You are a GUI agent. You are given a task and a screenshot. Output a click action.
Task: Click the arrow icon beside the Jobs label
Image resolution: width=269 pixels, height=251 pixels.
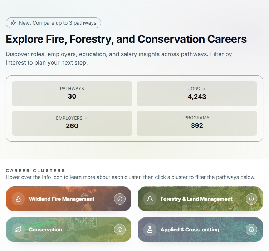pos(204,89)
